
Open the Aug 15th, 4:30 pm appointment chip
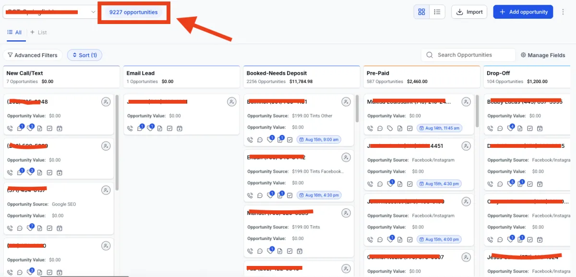(439, 183)
